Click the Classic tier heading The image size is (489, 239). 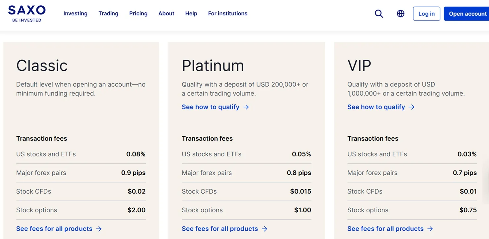(42, 66)
